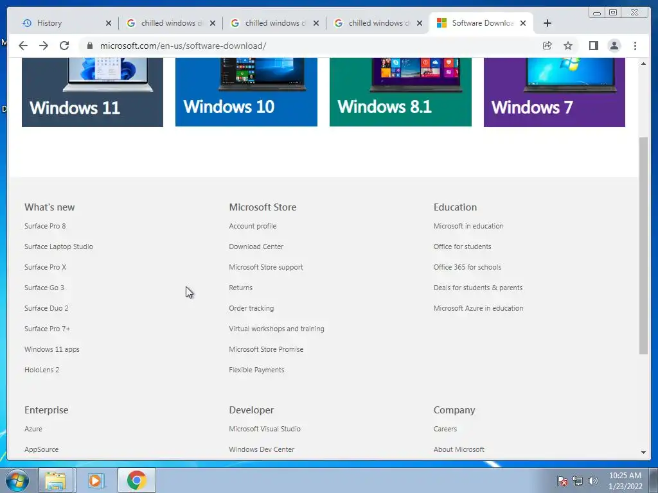
Task: Bookmark this page with the star icon
Action: [568, 46]
